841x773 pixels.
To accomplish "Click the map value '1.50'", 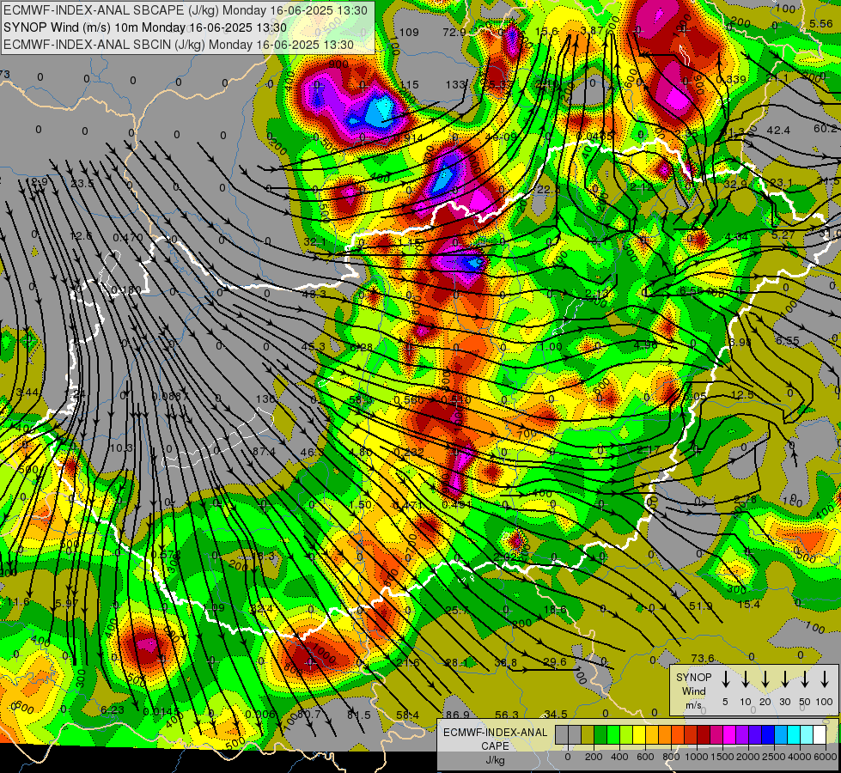I will pyautogui.click(x=360, y=505).
